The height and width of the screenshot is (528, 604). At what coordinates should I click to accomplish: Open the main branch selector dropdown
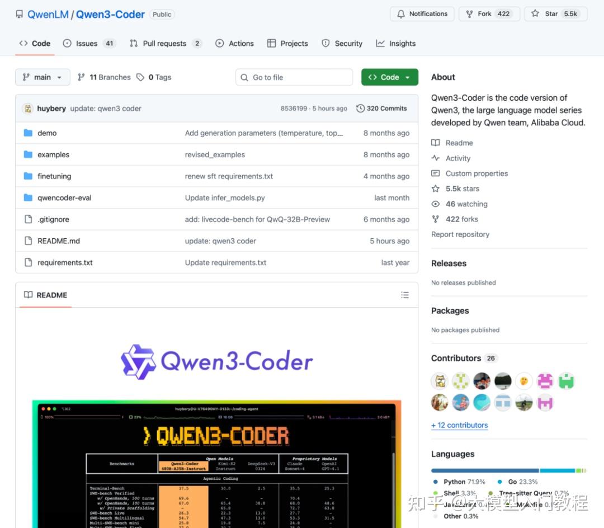click(42, 77)
